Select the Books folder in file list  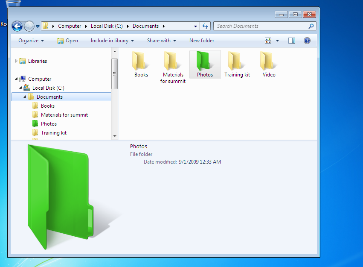coord(141,61)
